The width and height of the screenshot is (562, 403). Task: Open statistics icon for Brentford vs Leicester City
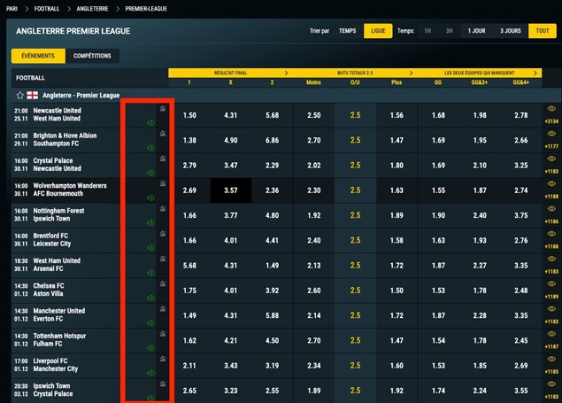pos(163,234)
